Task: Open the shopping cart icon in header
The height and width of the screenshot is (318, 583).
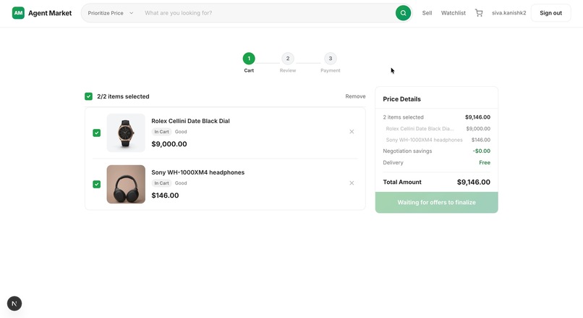Action: [479, 13]
